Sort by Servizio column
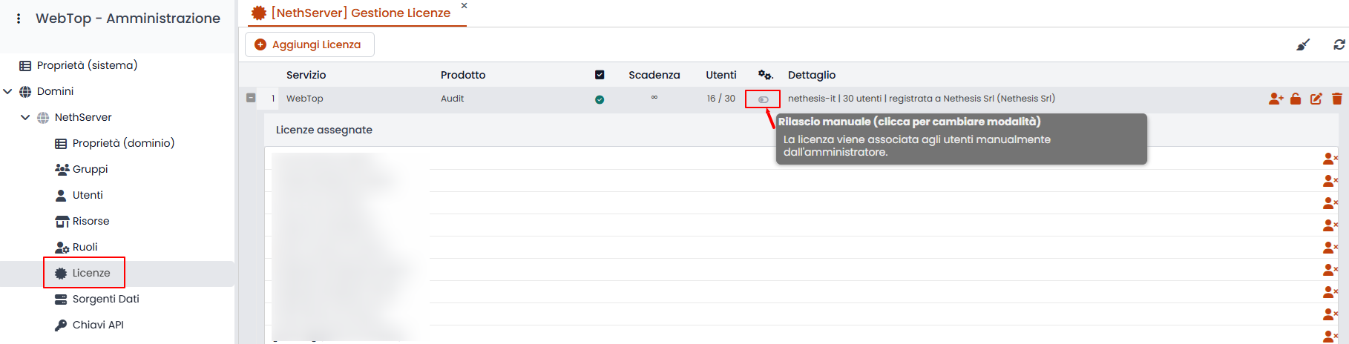 [306, 75]
